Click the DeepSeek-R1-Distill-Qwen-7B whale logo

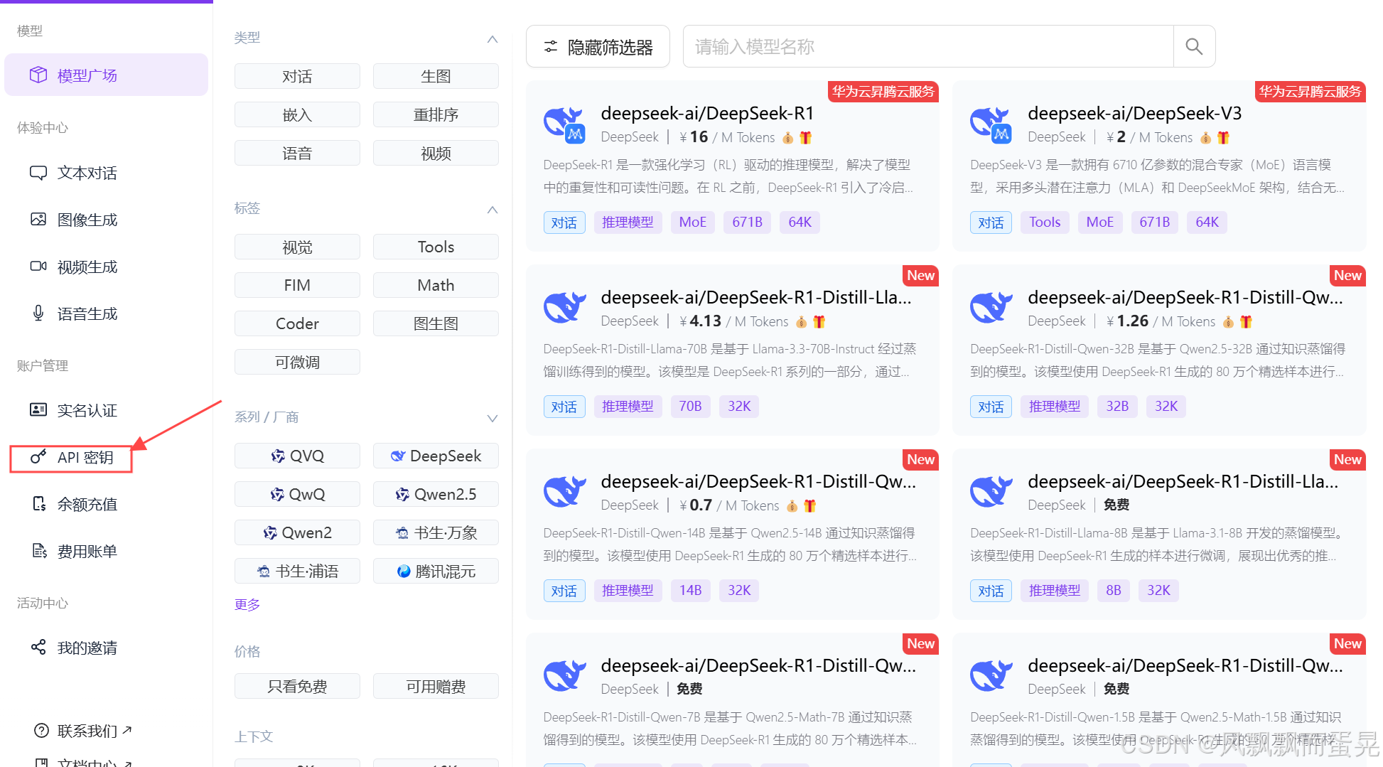tap(564, 676)
